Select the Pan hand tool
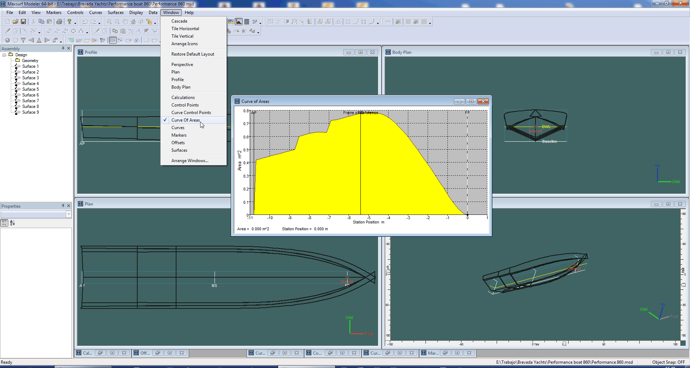 [x=125, y=22]
